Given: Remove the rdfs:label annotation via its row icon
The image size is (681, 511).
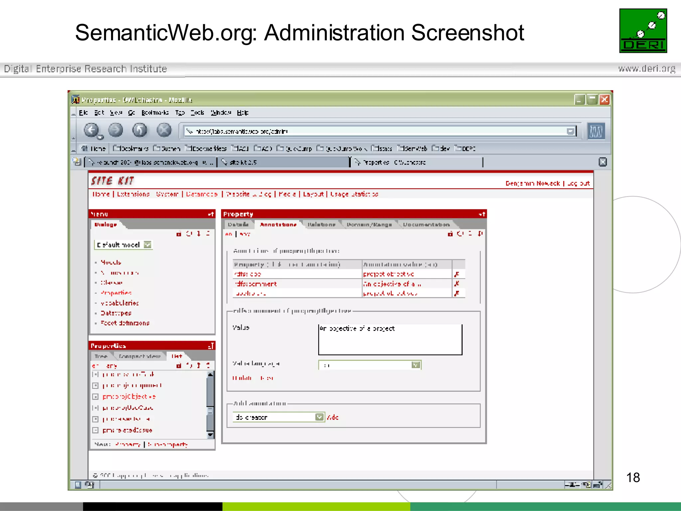Looking at the screenshot, I should pos(457,274).
